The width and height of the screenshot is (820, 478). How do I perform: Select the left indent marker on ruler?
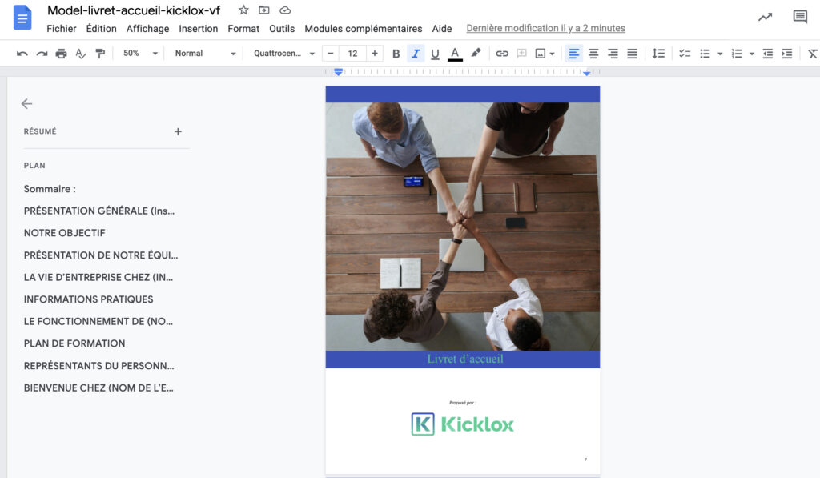339,72
